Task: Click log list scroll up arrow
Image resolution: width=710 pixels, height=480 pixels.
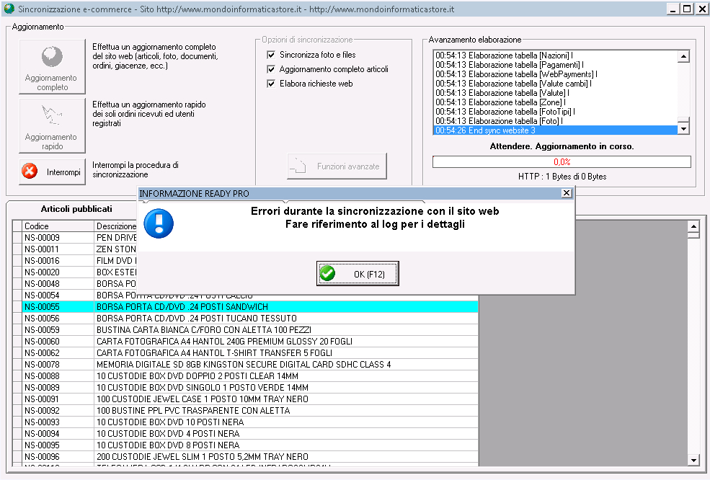Action: click(x=683, y=56)
